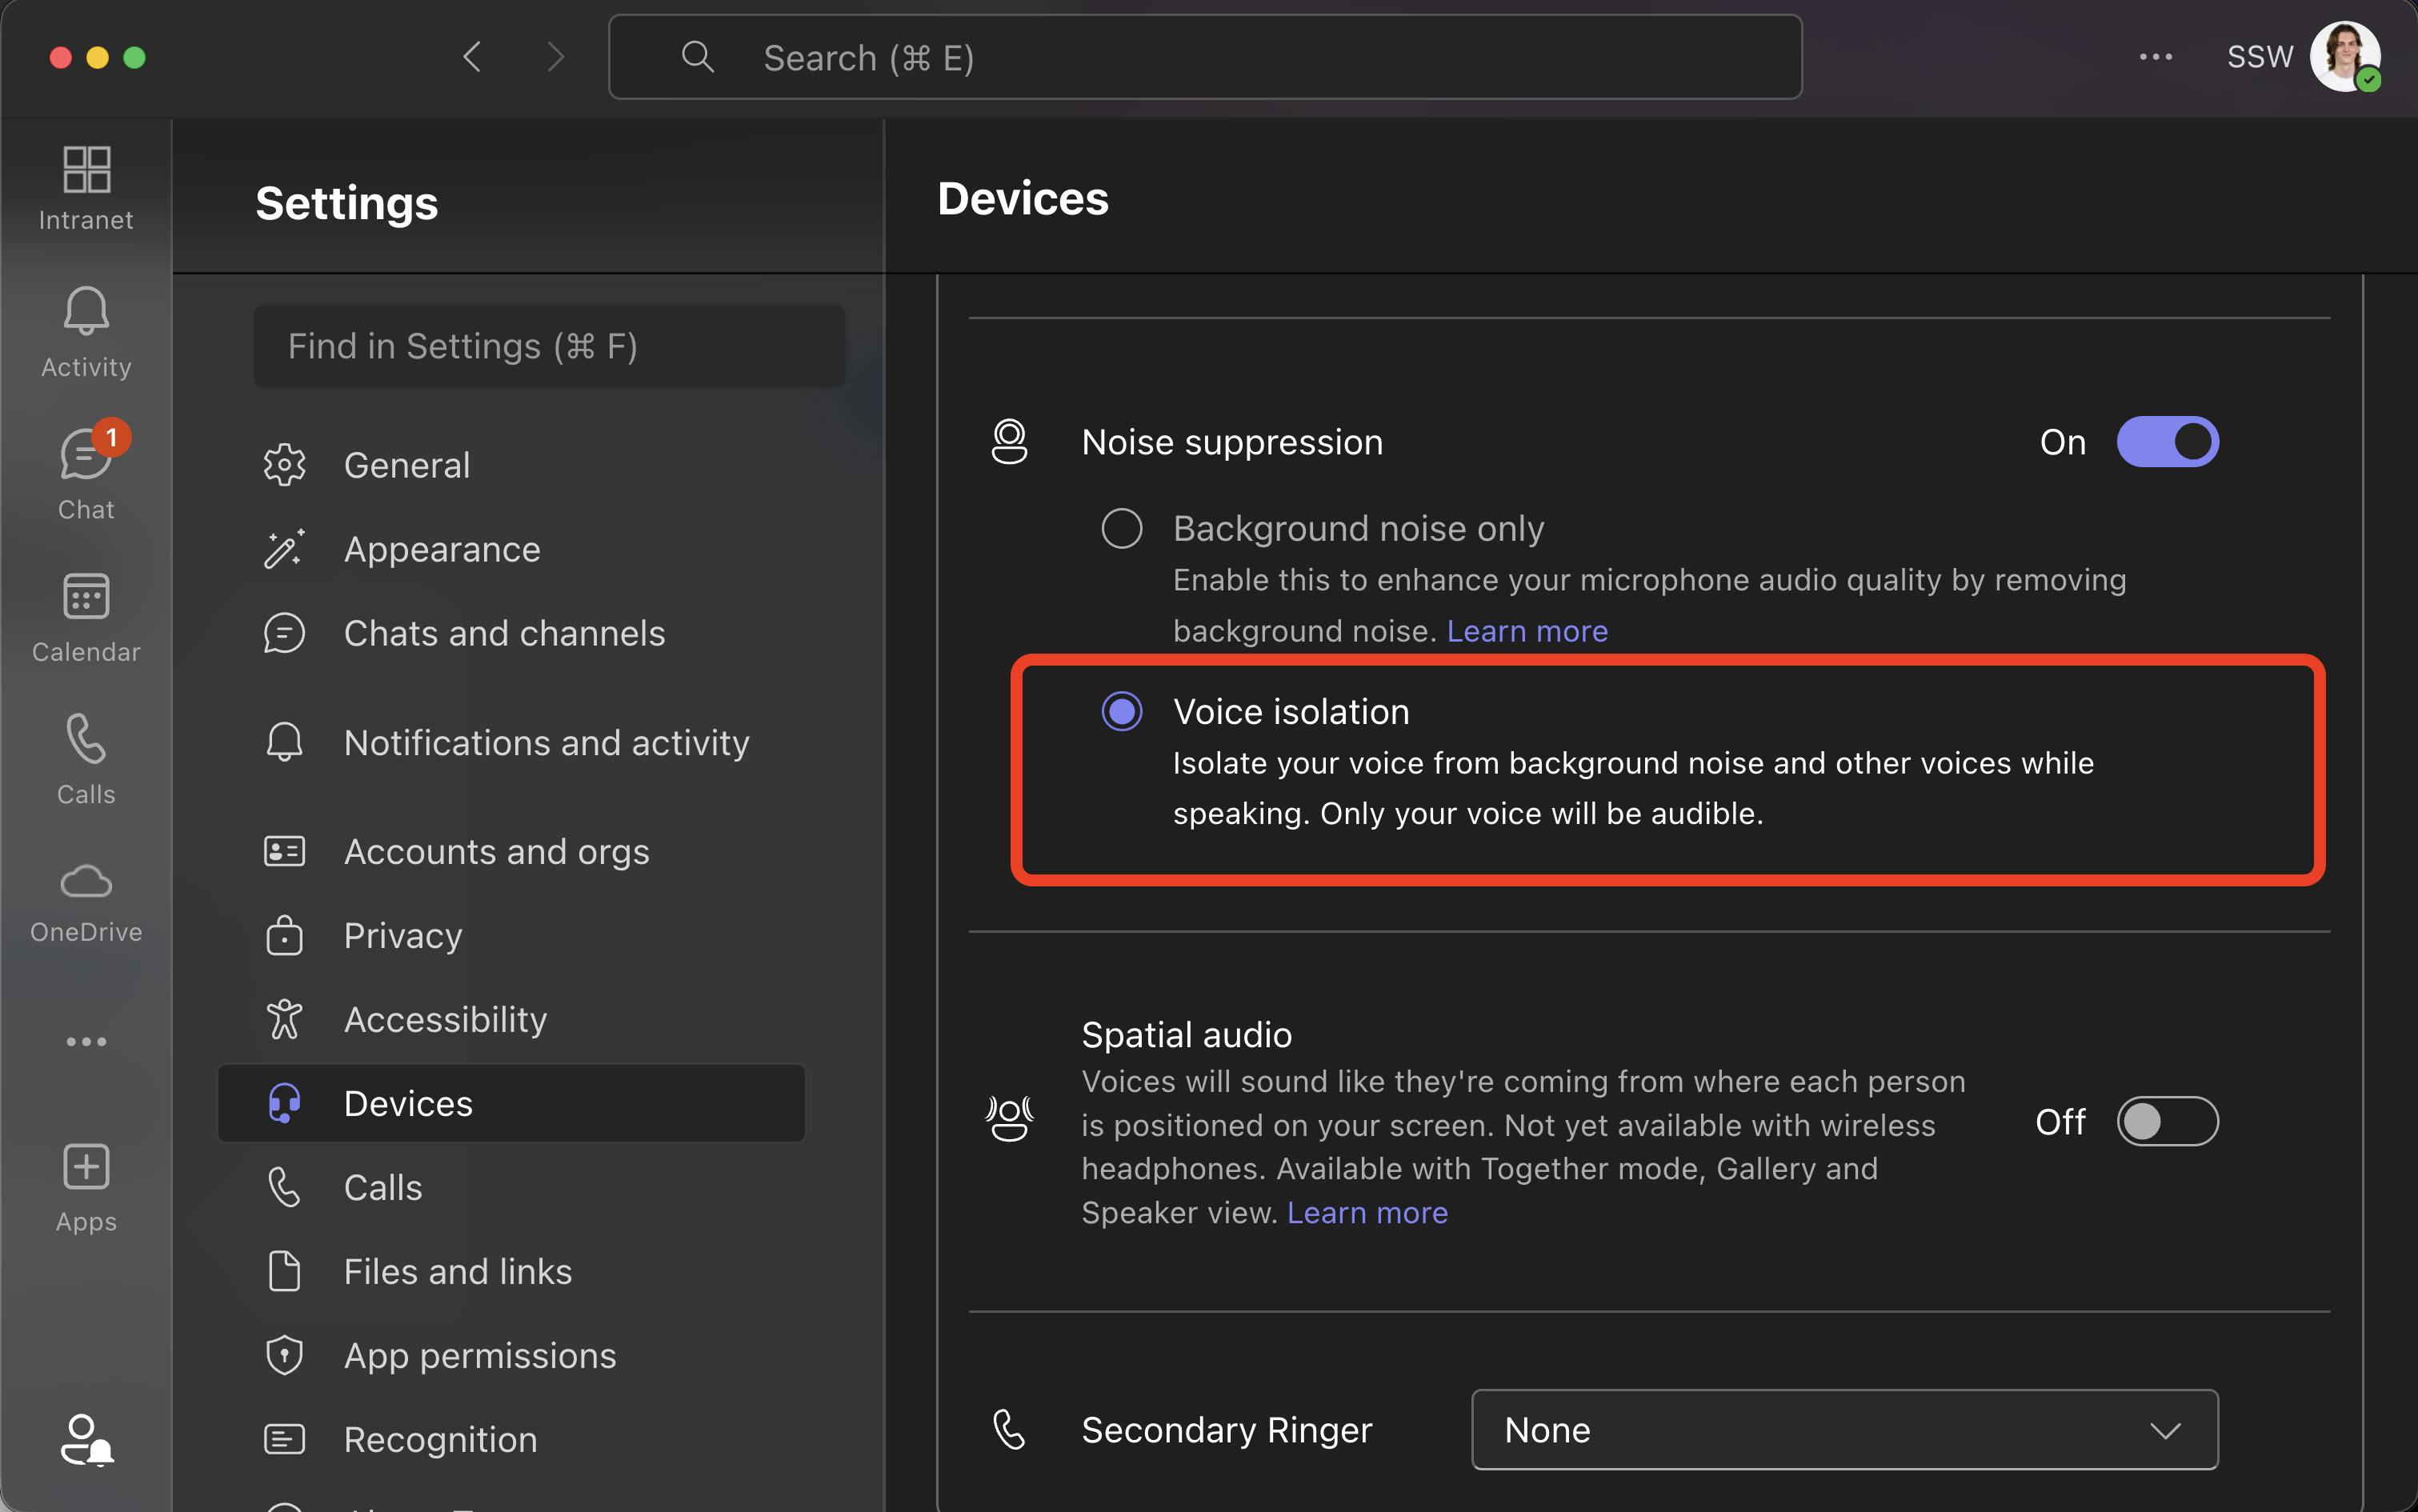Click the back navigation arrow

tap(473, 57)
